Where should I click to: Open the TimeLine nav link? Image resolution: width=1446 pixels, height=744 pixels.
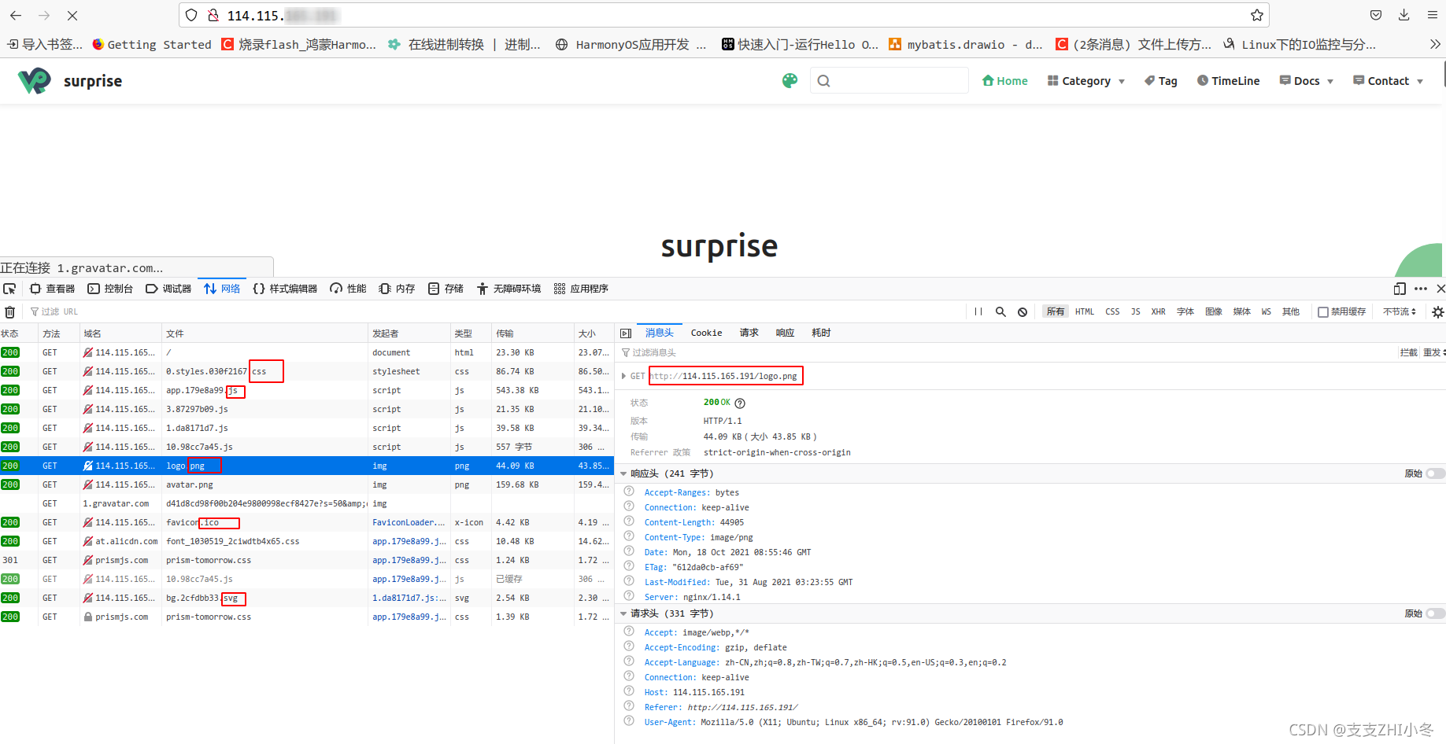1228,81
